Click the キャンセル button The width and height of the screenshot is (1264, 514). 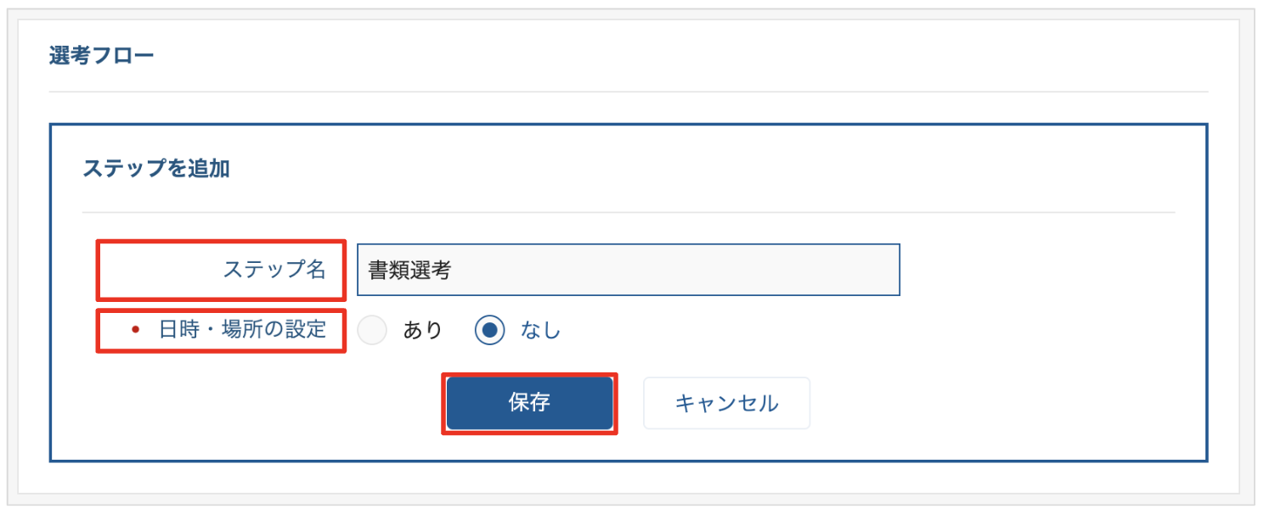(x=726, y=404)
